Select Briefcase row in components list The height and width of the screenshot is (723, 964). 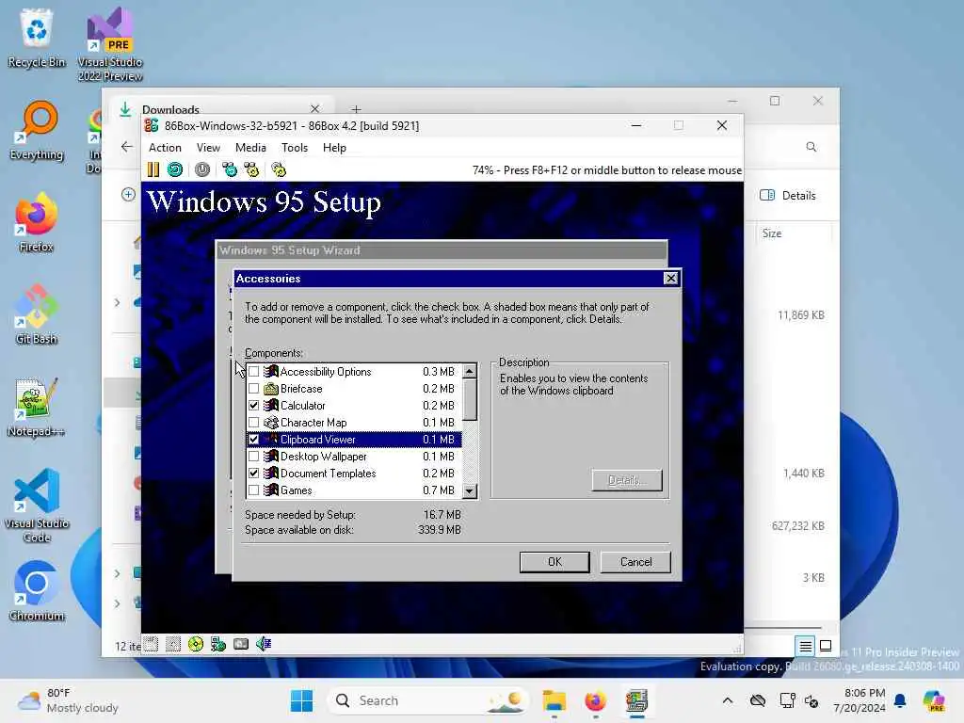point(354,389)
